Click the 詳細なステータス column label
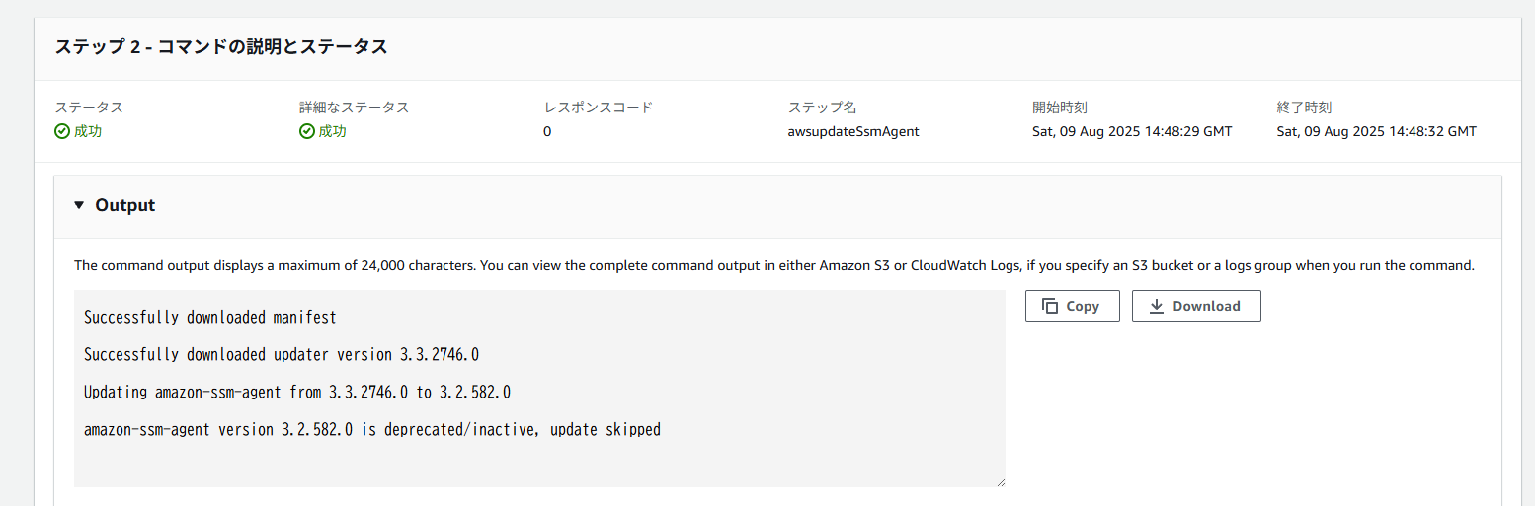Screen dimensions: 1535x506 coord(354,108)
